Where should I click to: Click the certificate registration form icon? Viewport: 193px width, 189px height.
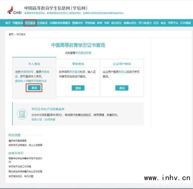pos(22,114)
